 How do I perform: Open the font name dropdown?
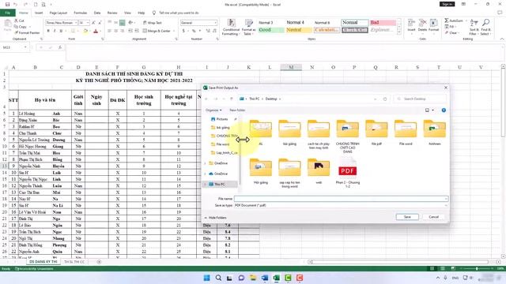pyautogui.click(x=76, y=23)
